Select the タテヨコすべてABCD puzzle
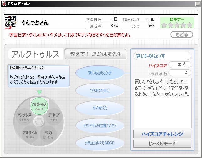The width and height of the screenshot is (202, 158). click(x=100, y=143)
